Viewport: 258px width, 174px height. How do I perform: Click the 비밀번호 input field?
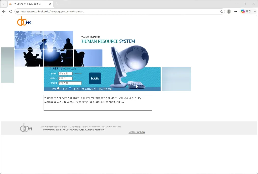[70, 83]
